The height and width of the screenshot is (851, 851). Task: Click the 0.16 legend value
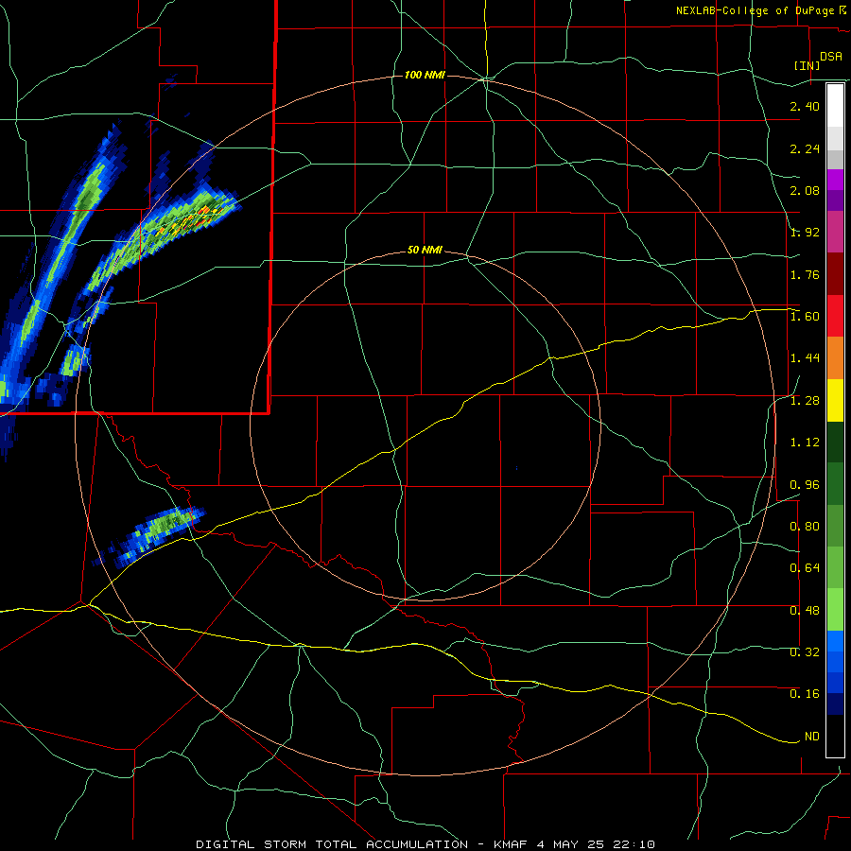805,694
